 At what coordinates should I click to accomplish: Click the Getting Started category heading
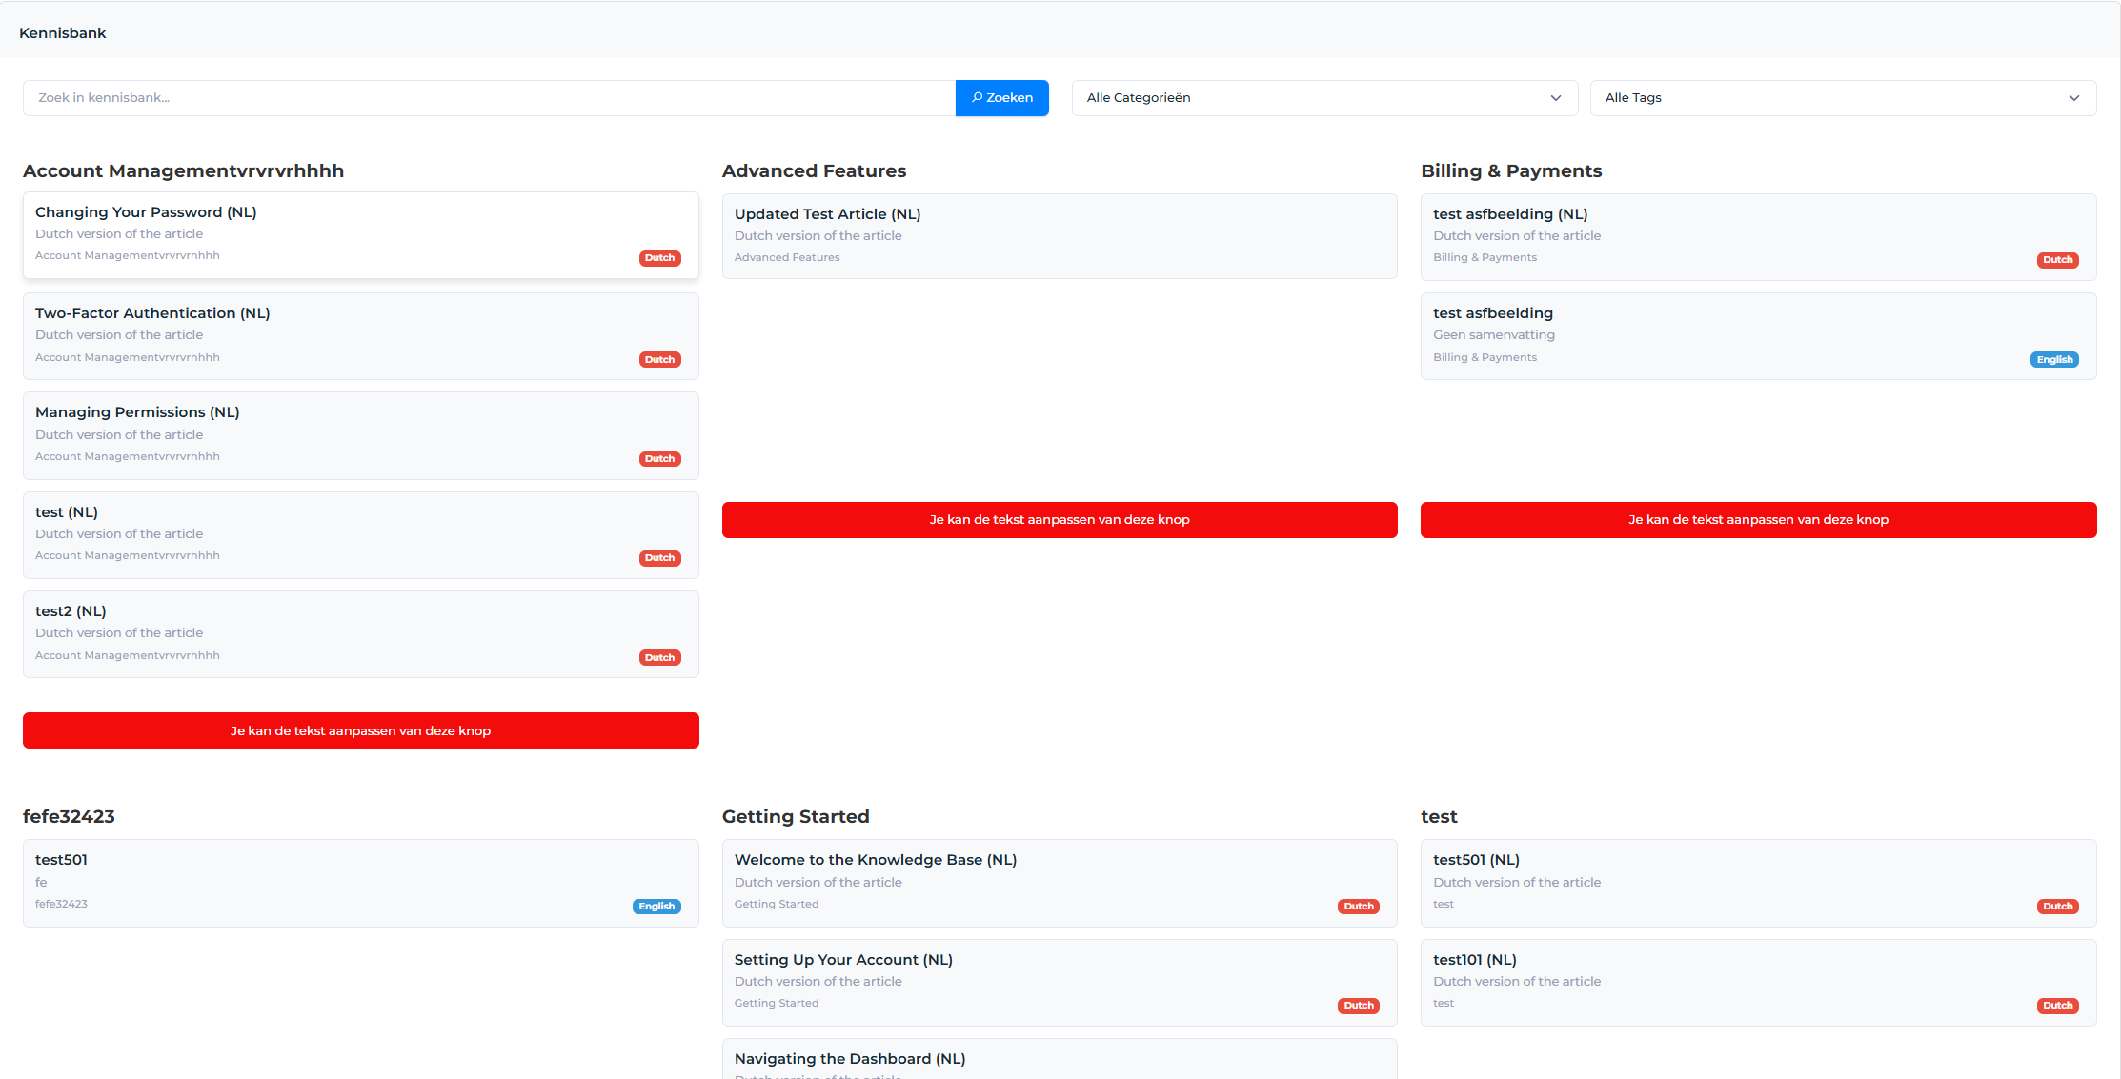[x=796, y=816]
